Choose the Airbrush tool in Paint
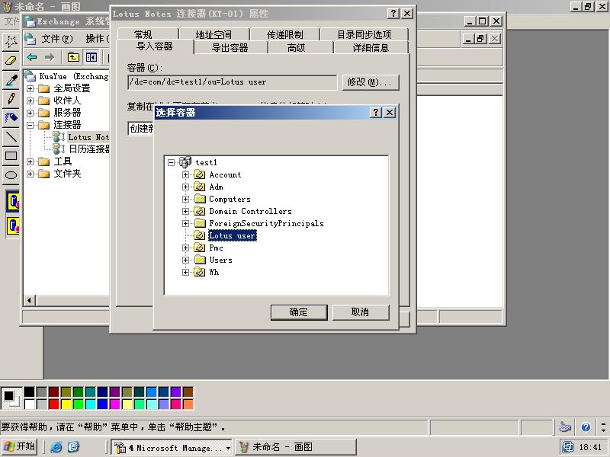This screenshot has height=457, width=610. click(11, 118)
